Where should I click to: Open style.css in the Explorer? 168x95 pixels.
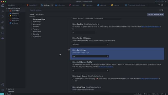(15, 23)
